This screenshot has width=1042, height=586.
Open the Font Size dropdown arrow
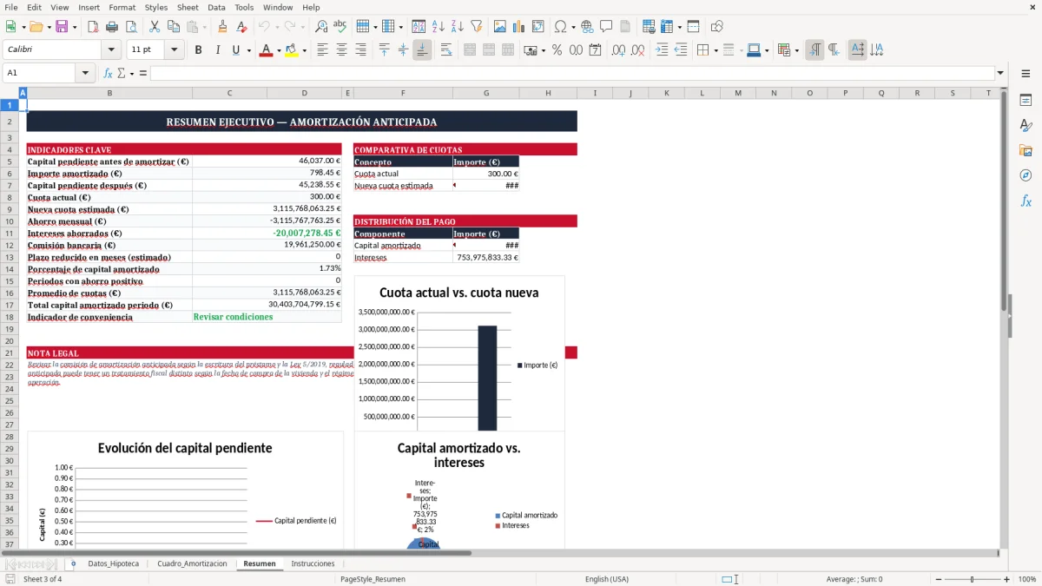[x=174, y=50]
